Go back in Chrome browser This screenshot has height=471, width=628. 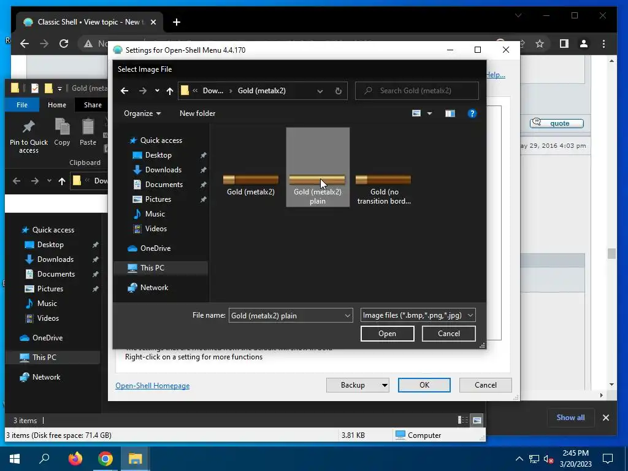click(x=25, y=44)
